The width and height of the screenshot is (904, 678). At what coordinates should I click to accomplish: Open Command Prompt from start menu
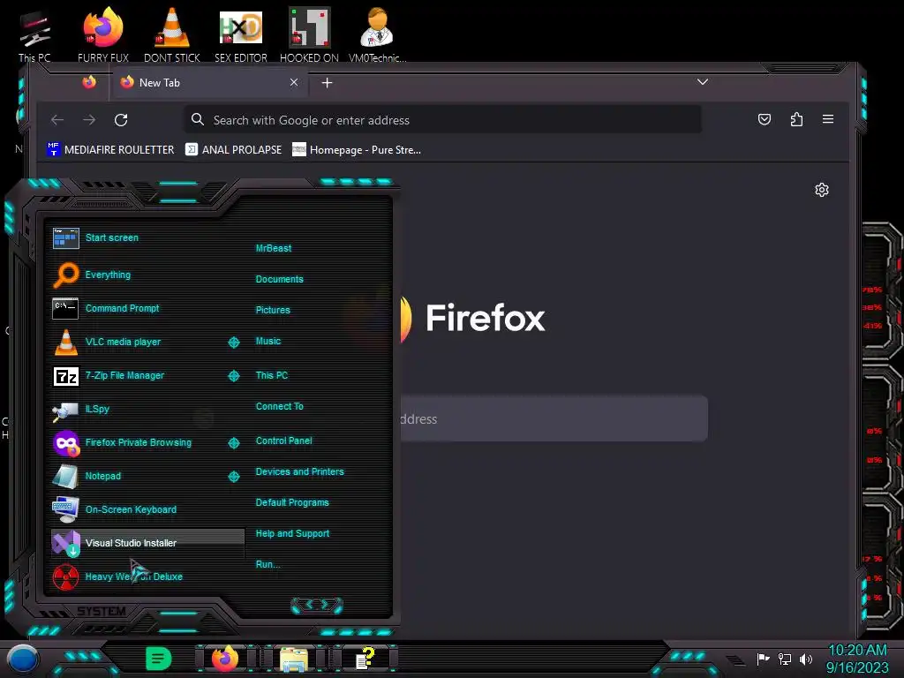[147, 308]
